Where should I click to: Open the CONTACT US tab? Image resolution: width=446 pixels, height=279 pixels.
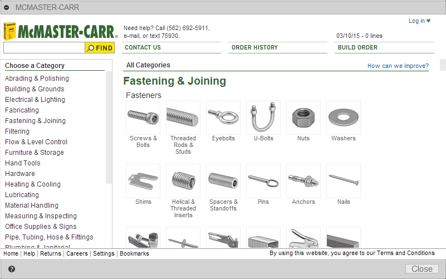[171, 47]
